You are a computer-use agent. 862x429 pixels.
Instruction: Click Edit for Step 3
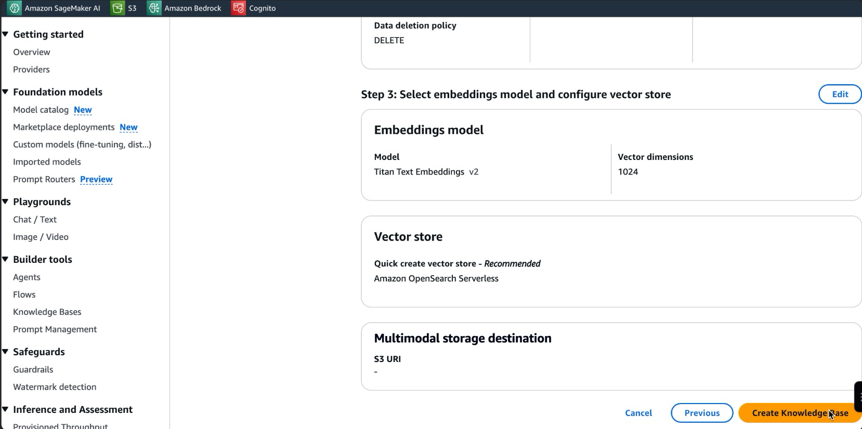tap(840, 94)
